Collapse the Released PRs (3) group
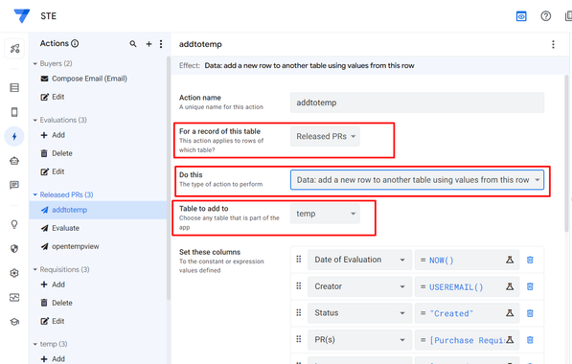The height and width of the screenshot is (364, 572). pos(35,194)
